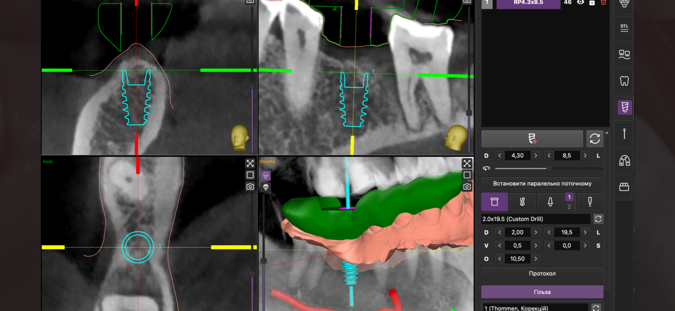Decrease implant length from 8,5
Image resolution: width=675 pixels, height=311 pixels.
pyautogui.click(x=549, y=155)
